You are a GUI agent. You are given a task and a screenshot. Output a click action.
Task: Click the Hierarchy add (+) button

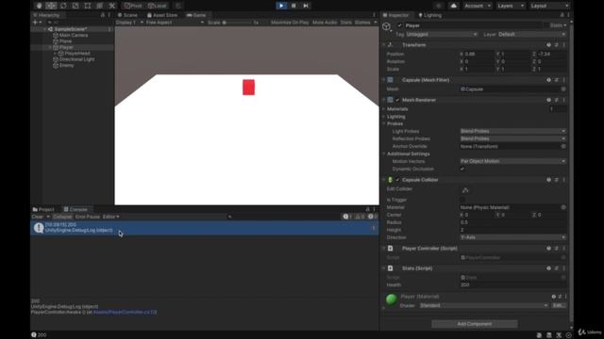coord(37,23)
